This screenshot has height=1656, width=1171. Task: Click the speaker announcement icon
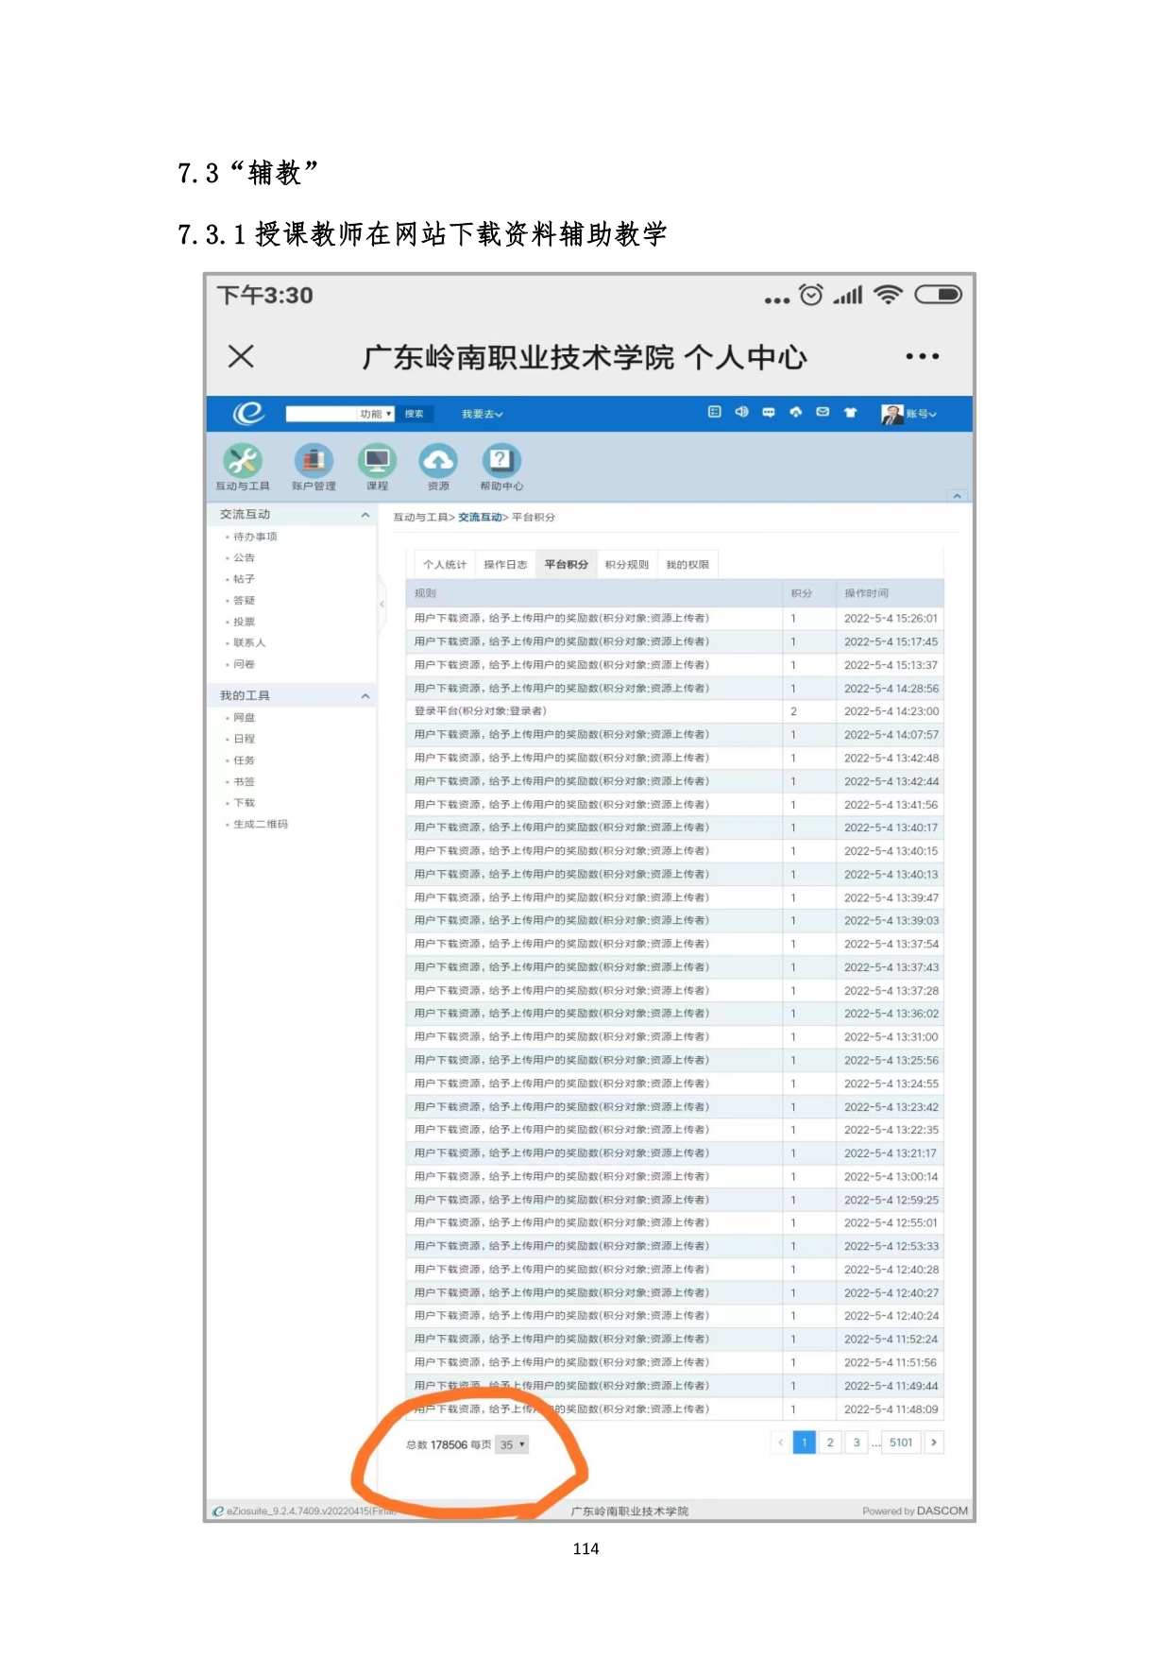[x=741, y=412]
